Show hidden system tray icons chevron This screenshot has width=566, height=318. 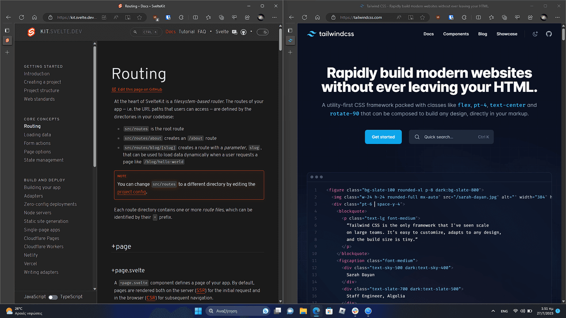[x=493, y=311]
